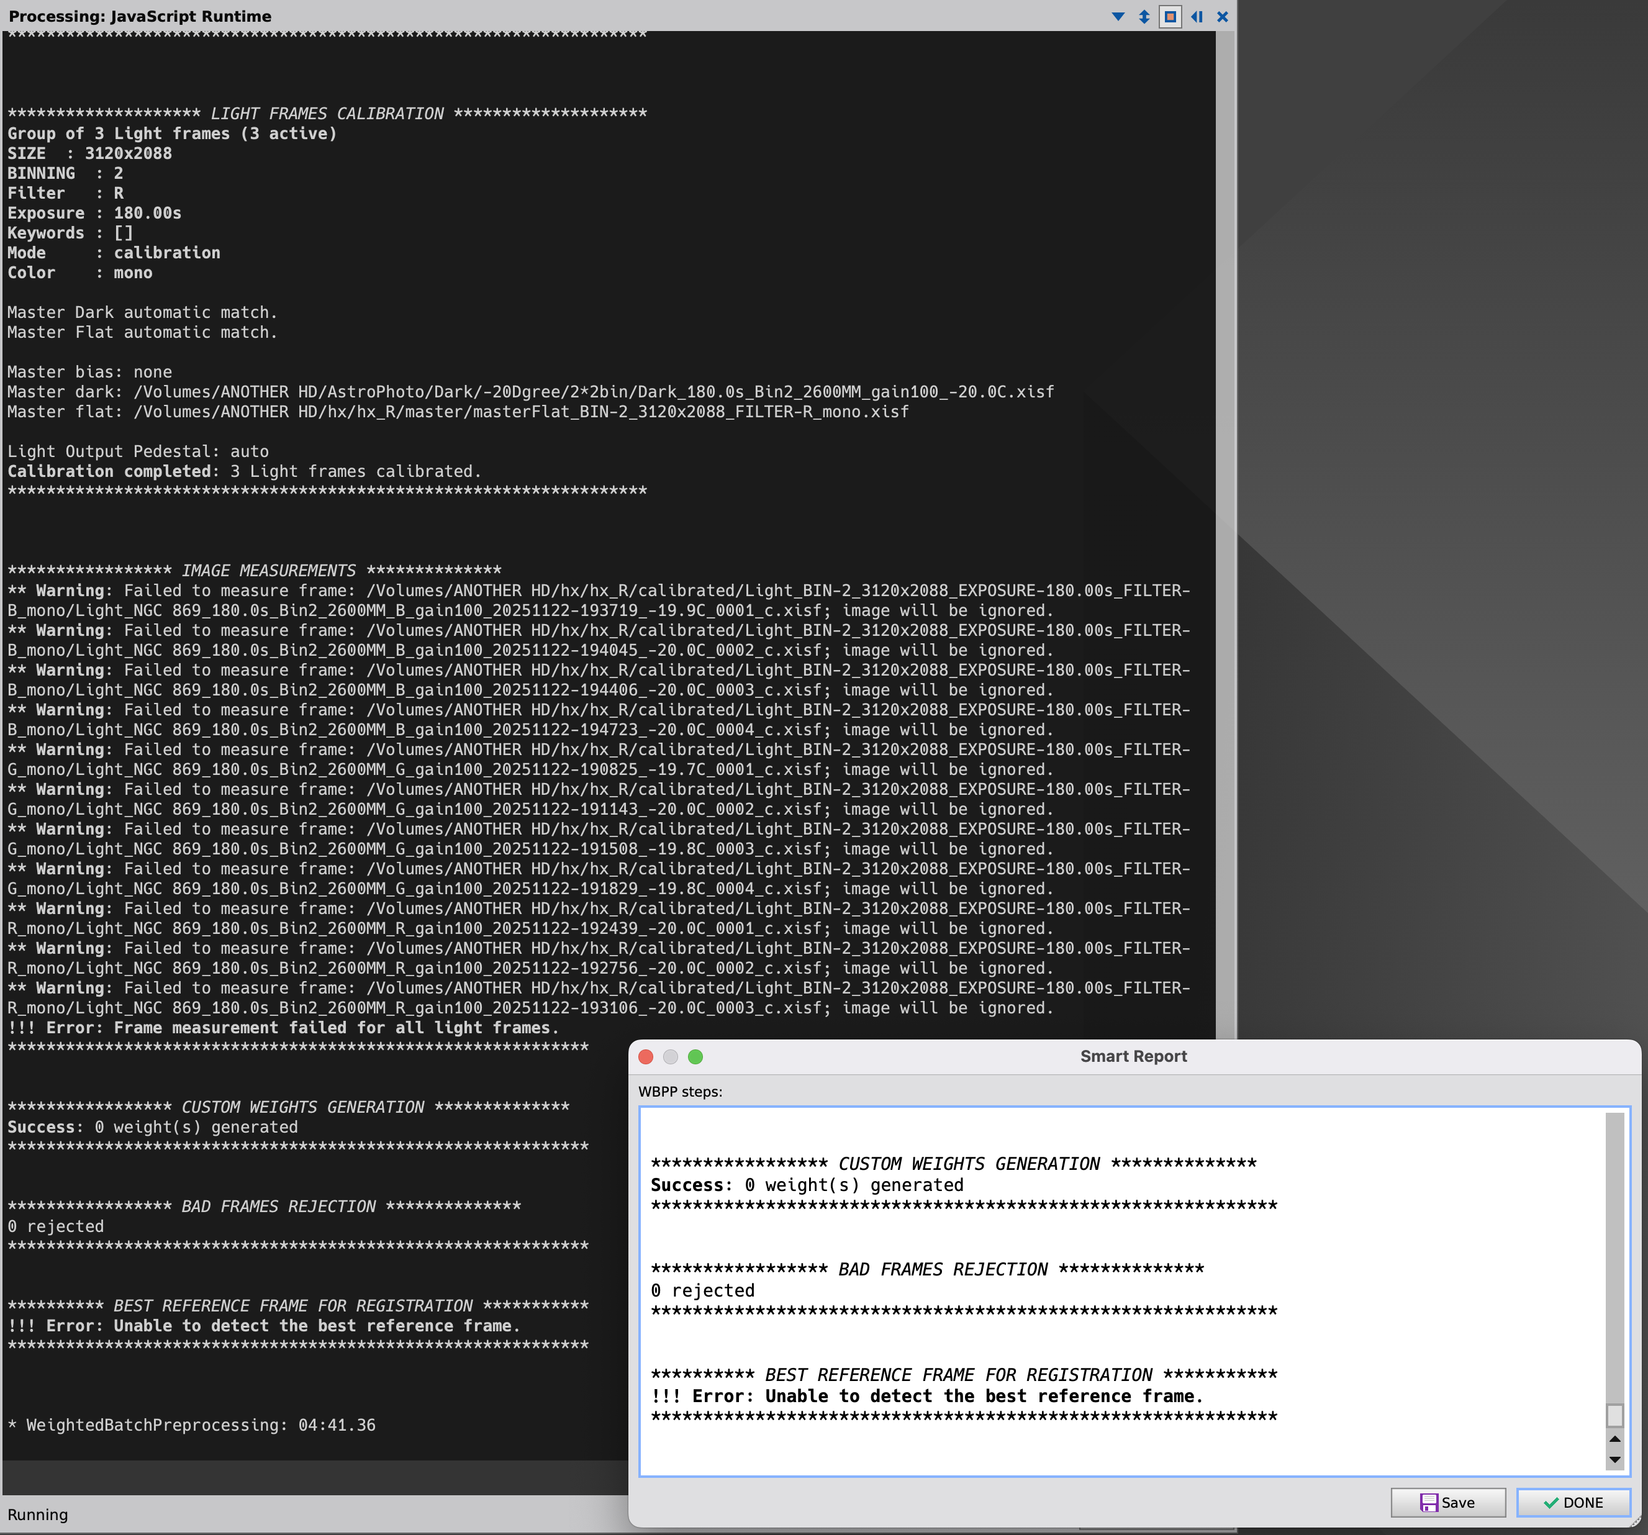Close Smart Report with red button
The height and width of the screenshot is (1535, 1648).
coord(646,1057)
